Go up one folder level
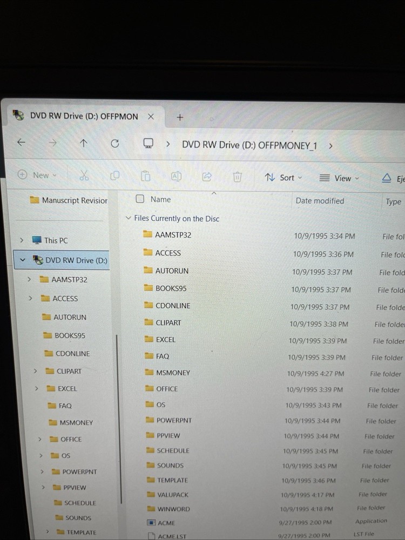Viewport: 405px width, 540px height. point(83,143)
